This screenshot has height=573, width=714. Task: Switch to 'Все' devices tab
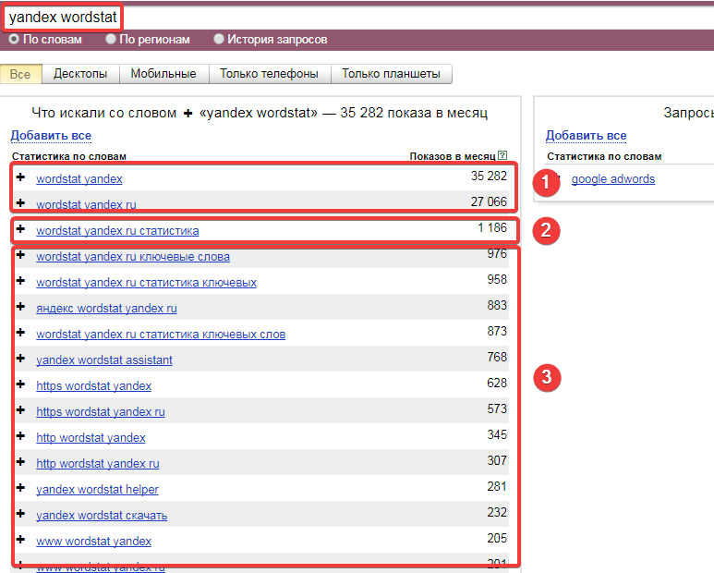point(21,74)
